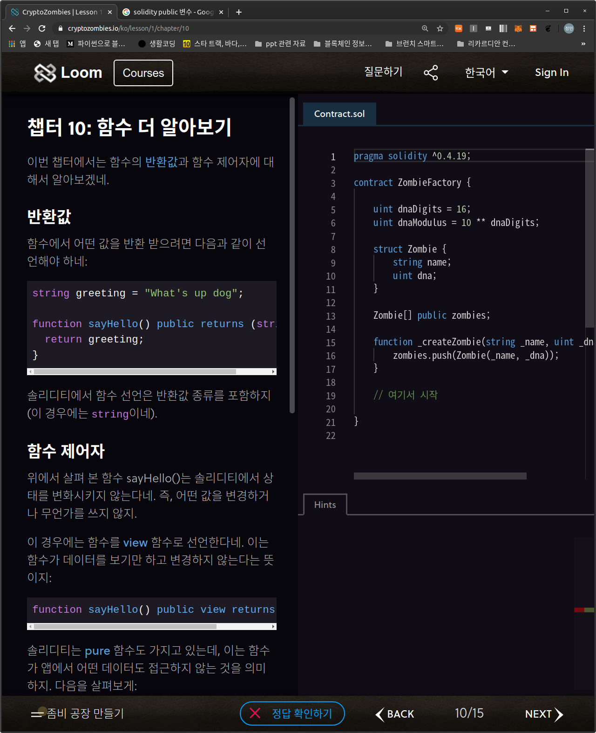Click the pragma solidity line in editor
The height and width of the screenshot is (733, 596).
412,156
